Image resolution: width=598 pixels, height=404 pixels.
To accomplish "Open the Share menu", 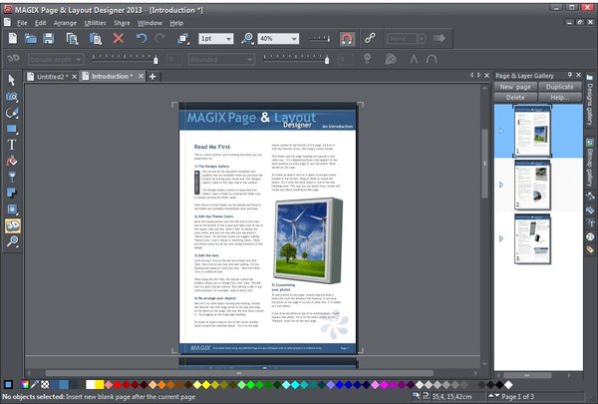I will click(122, 23).
